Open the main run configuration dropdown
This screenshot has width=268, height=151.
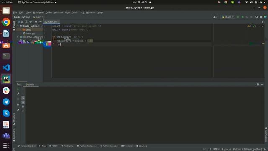tap(228, 17)
